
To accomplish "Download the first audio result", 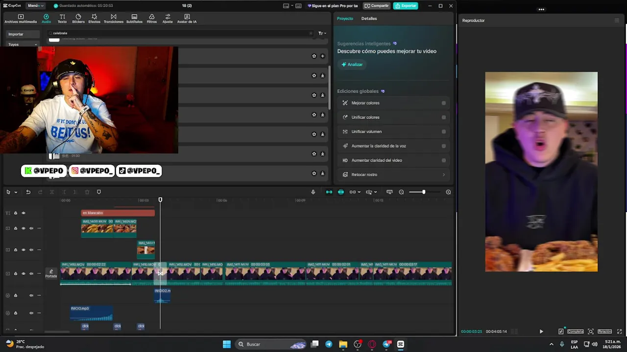I will pos(322,76).
